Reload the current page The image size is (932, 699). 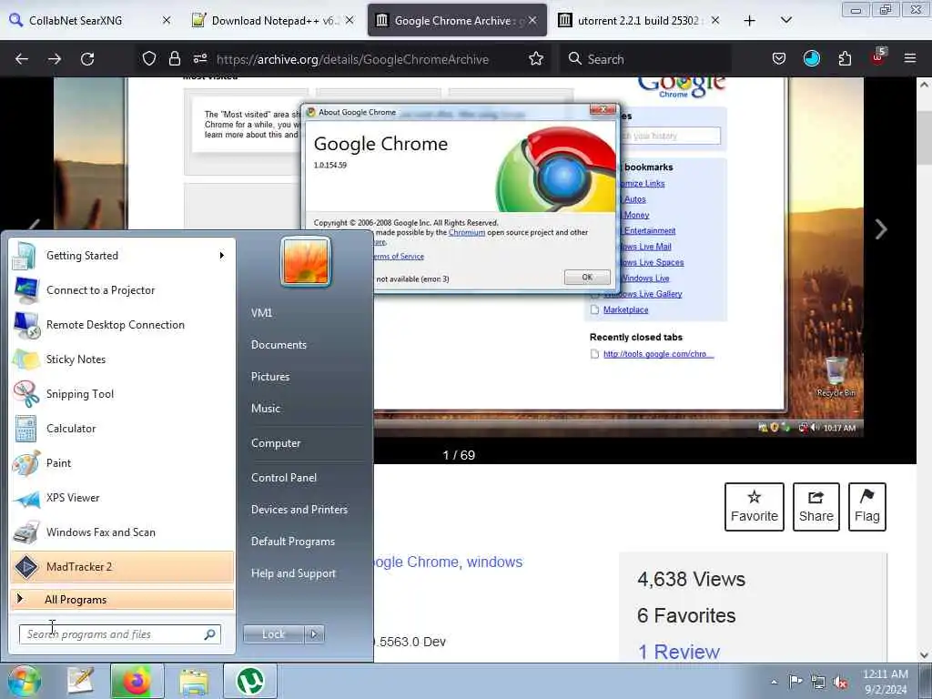[x=87, y=59]
